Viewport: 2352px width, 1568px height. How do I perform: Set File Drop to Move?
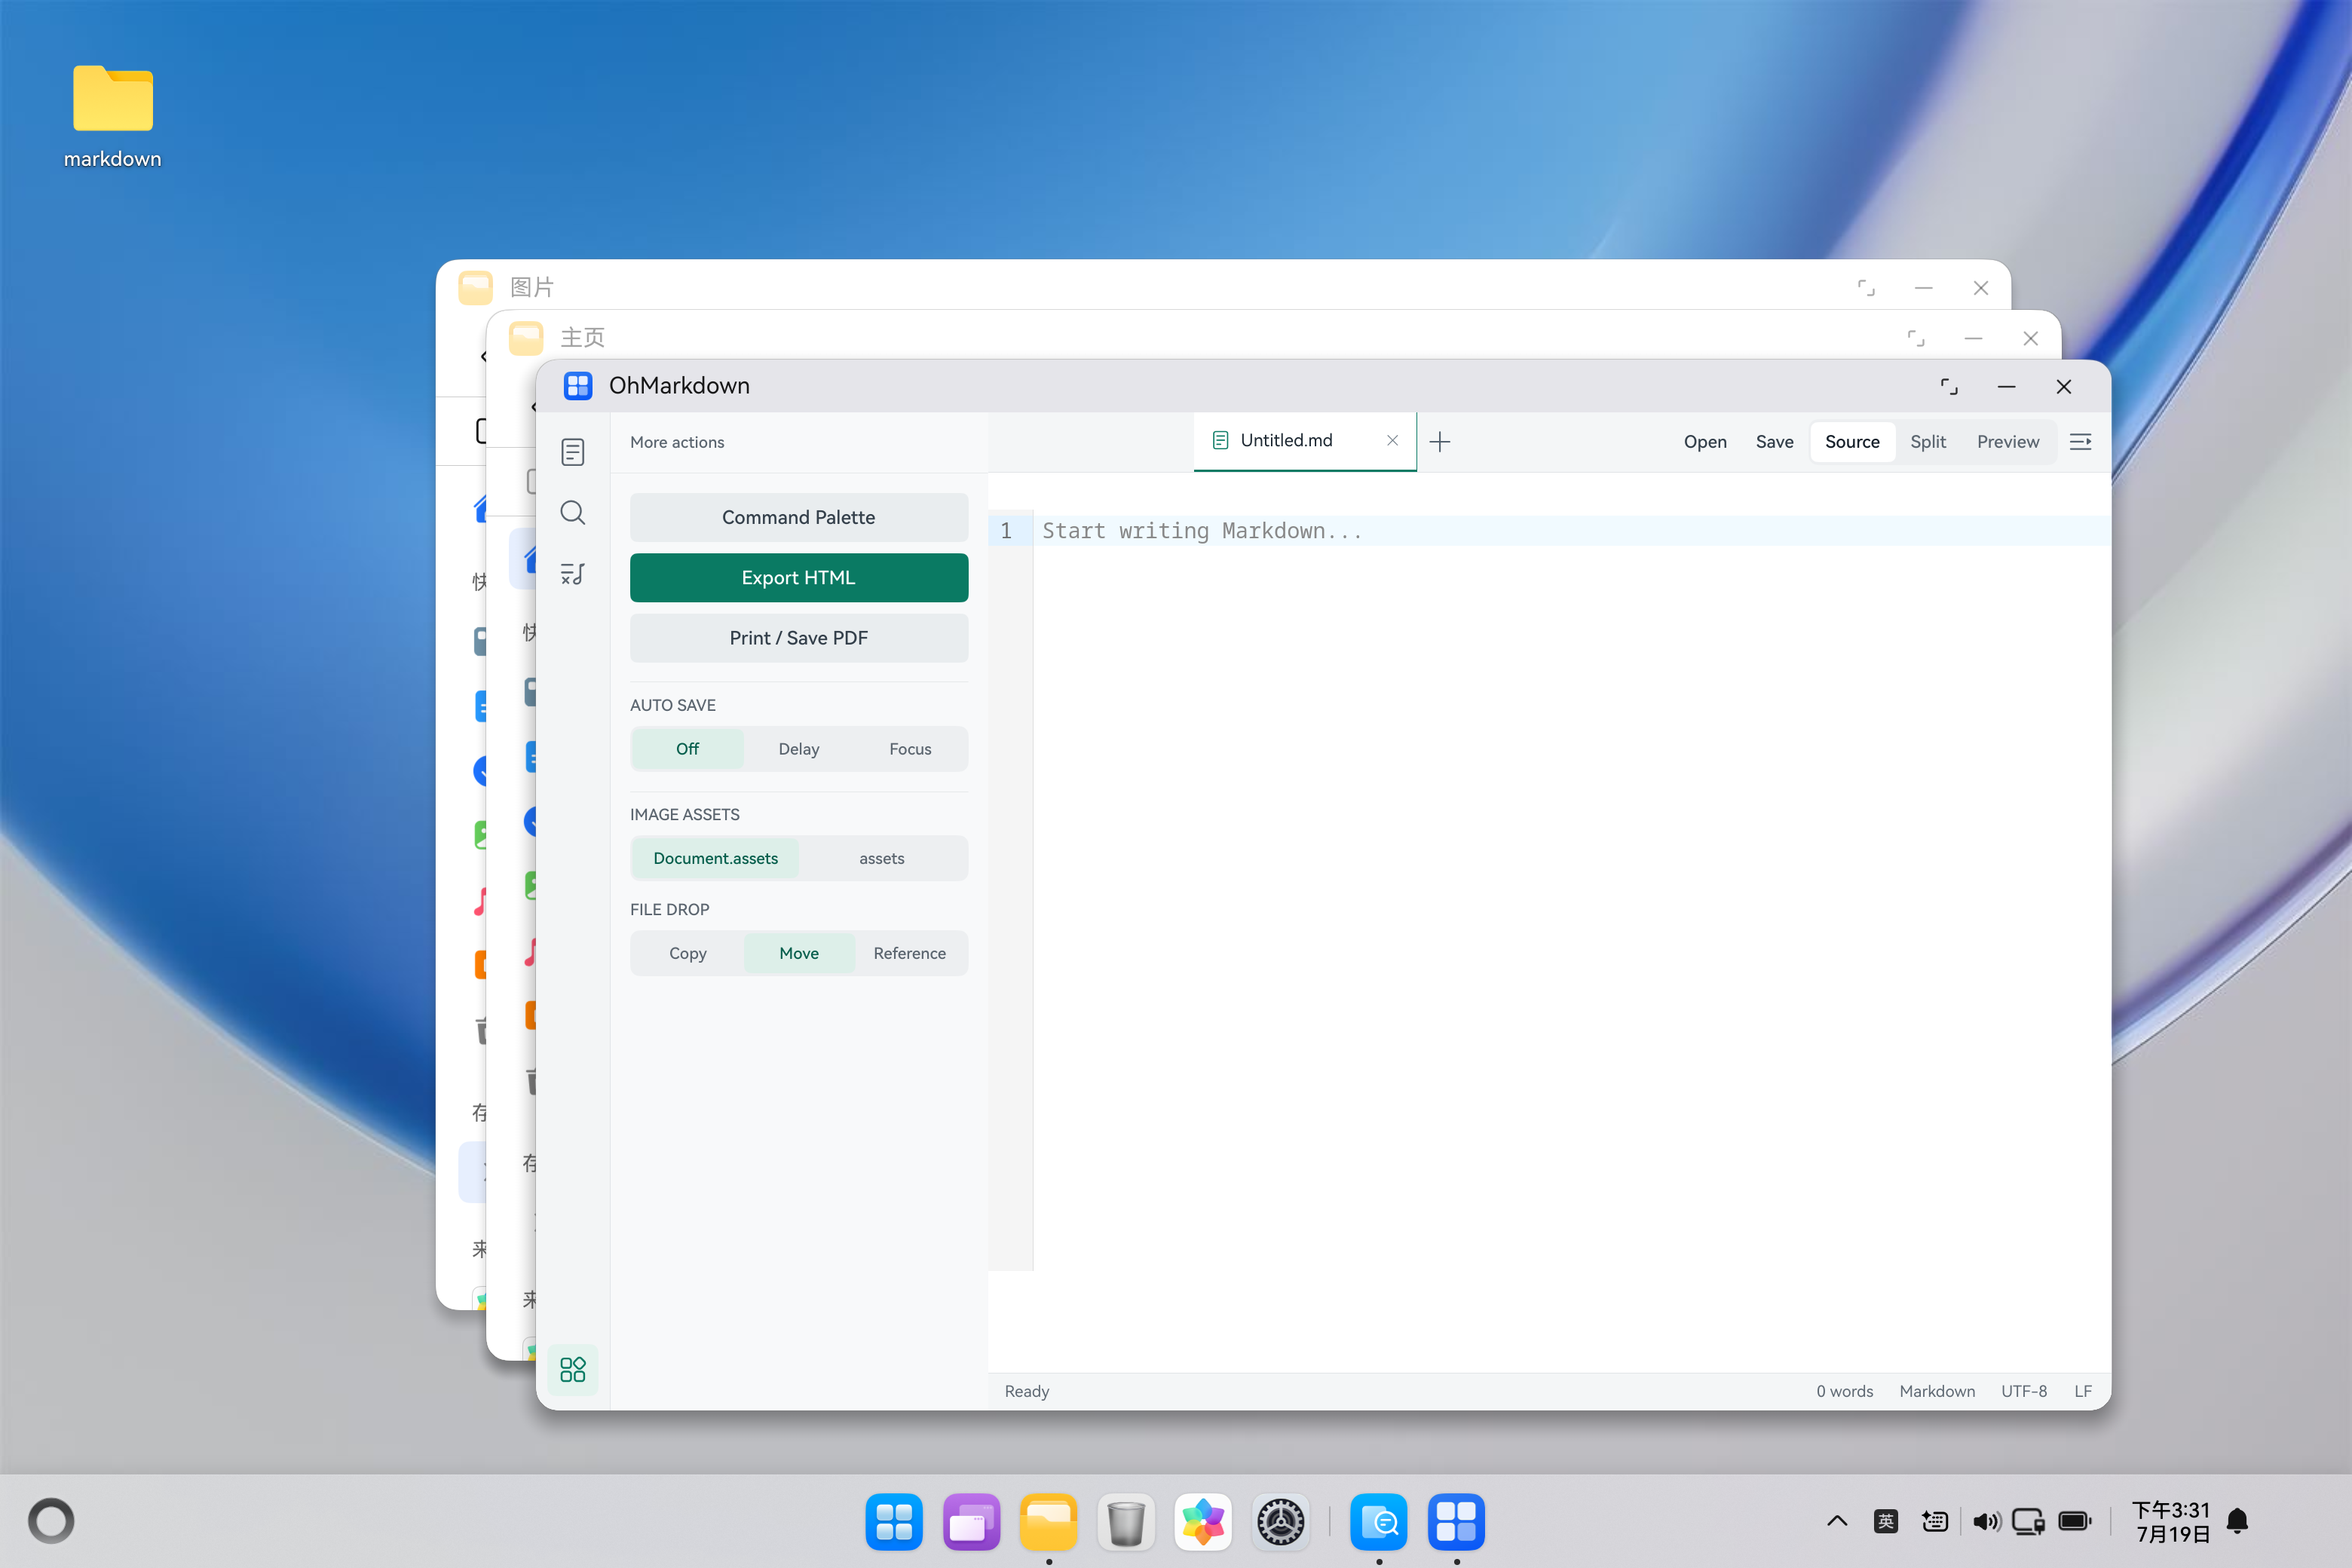point(799,953)
